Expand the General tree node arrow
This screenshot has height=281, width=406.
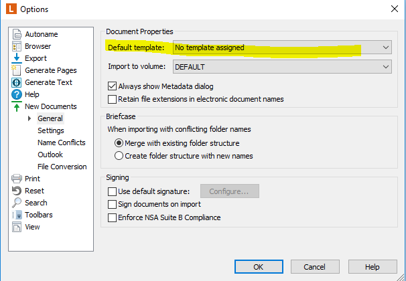(x=29, y=118)
